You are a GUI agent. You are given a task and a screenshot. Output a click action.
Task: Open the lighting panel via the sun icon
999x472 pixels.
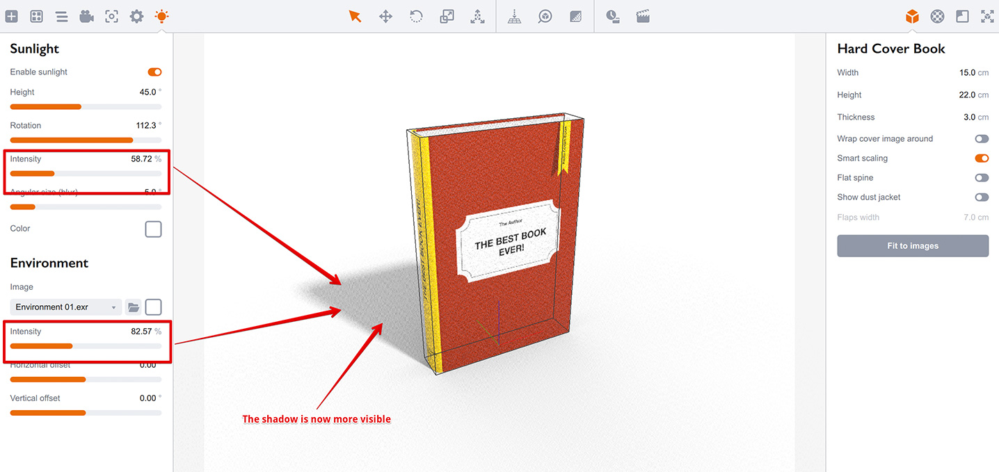(x=161, y=16)
